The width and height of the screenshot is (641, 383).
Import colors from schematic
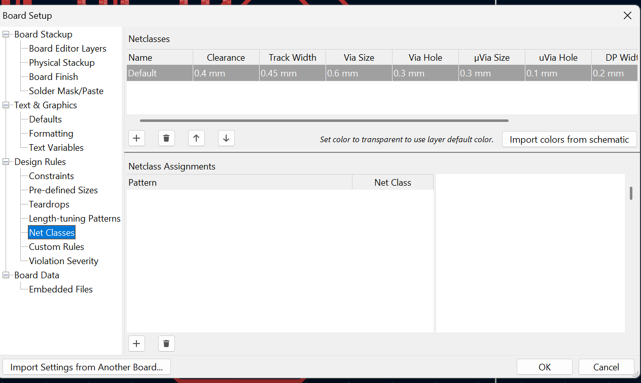point(569,139)
